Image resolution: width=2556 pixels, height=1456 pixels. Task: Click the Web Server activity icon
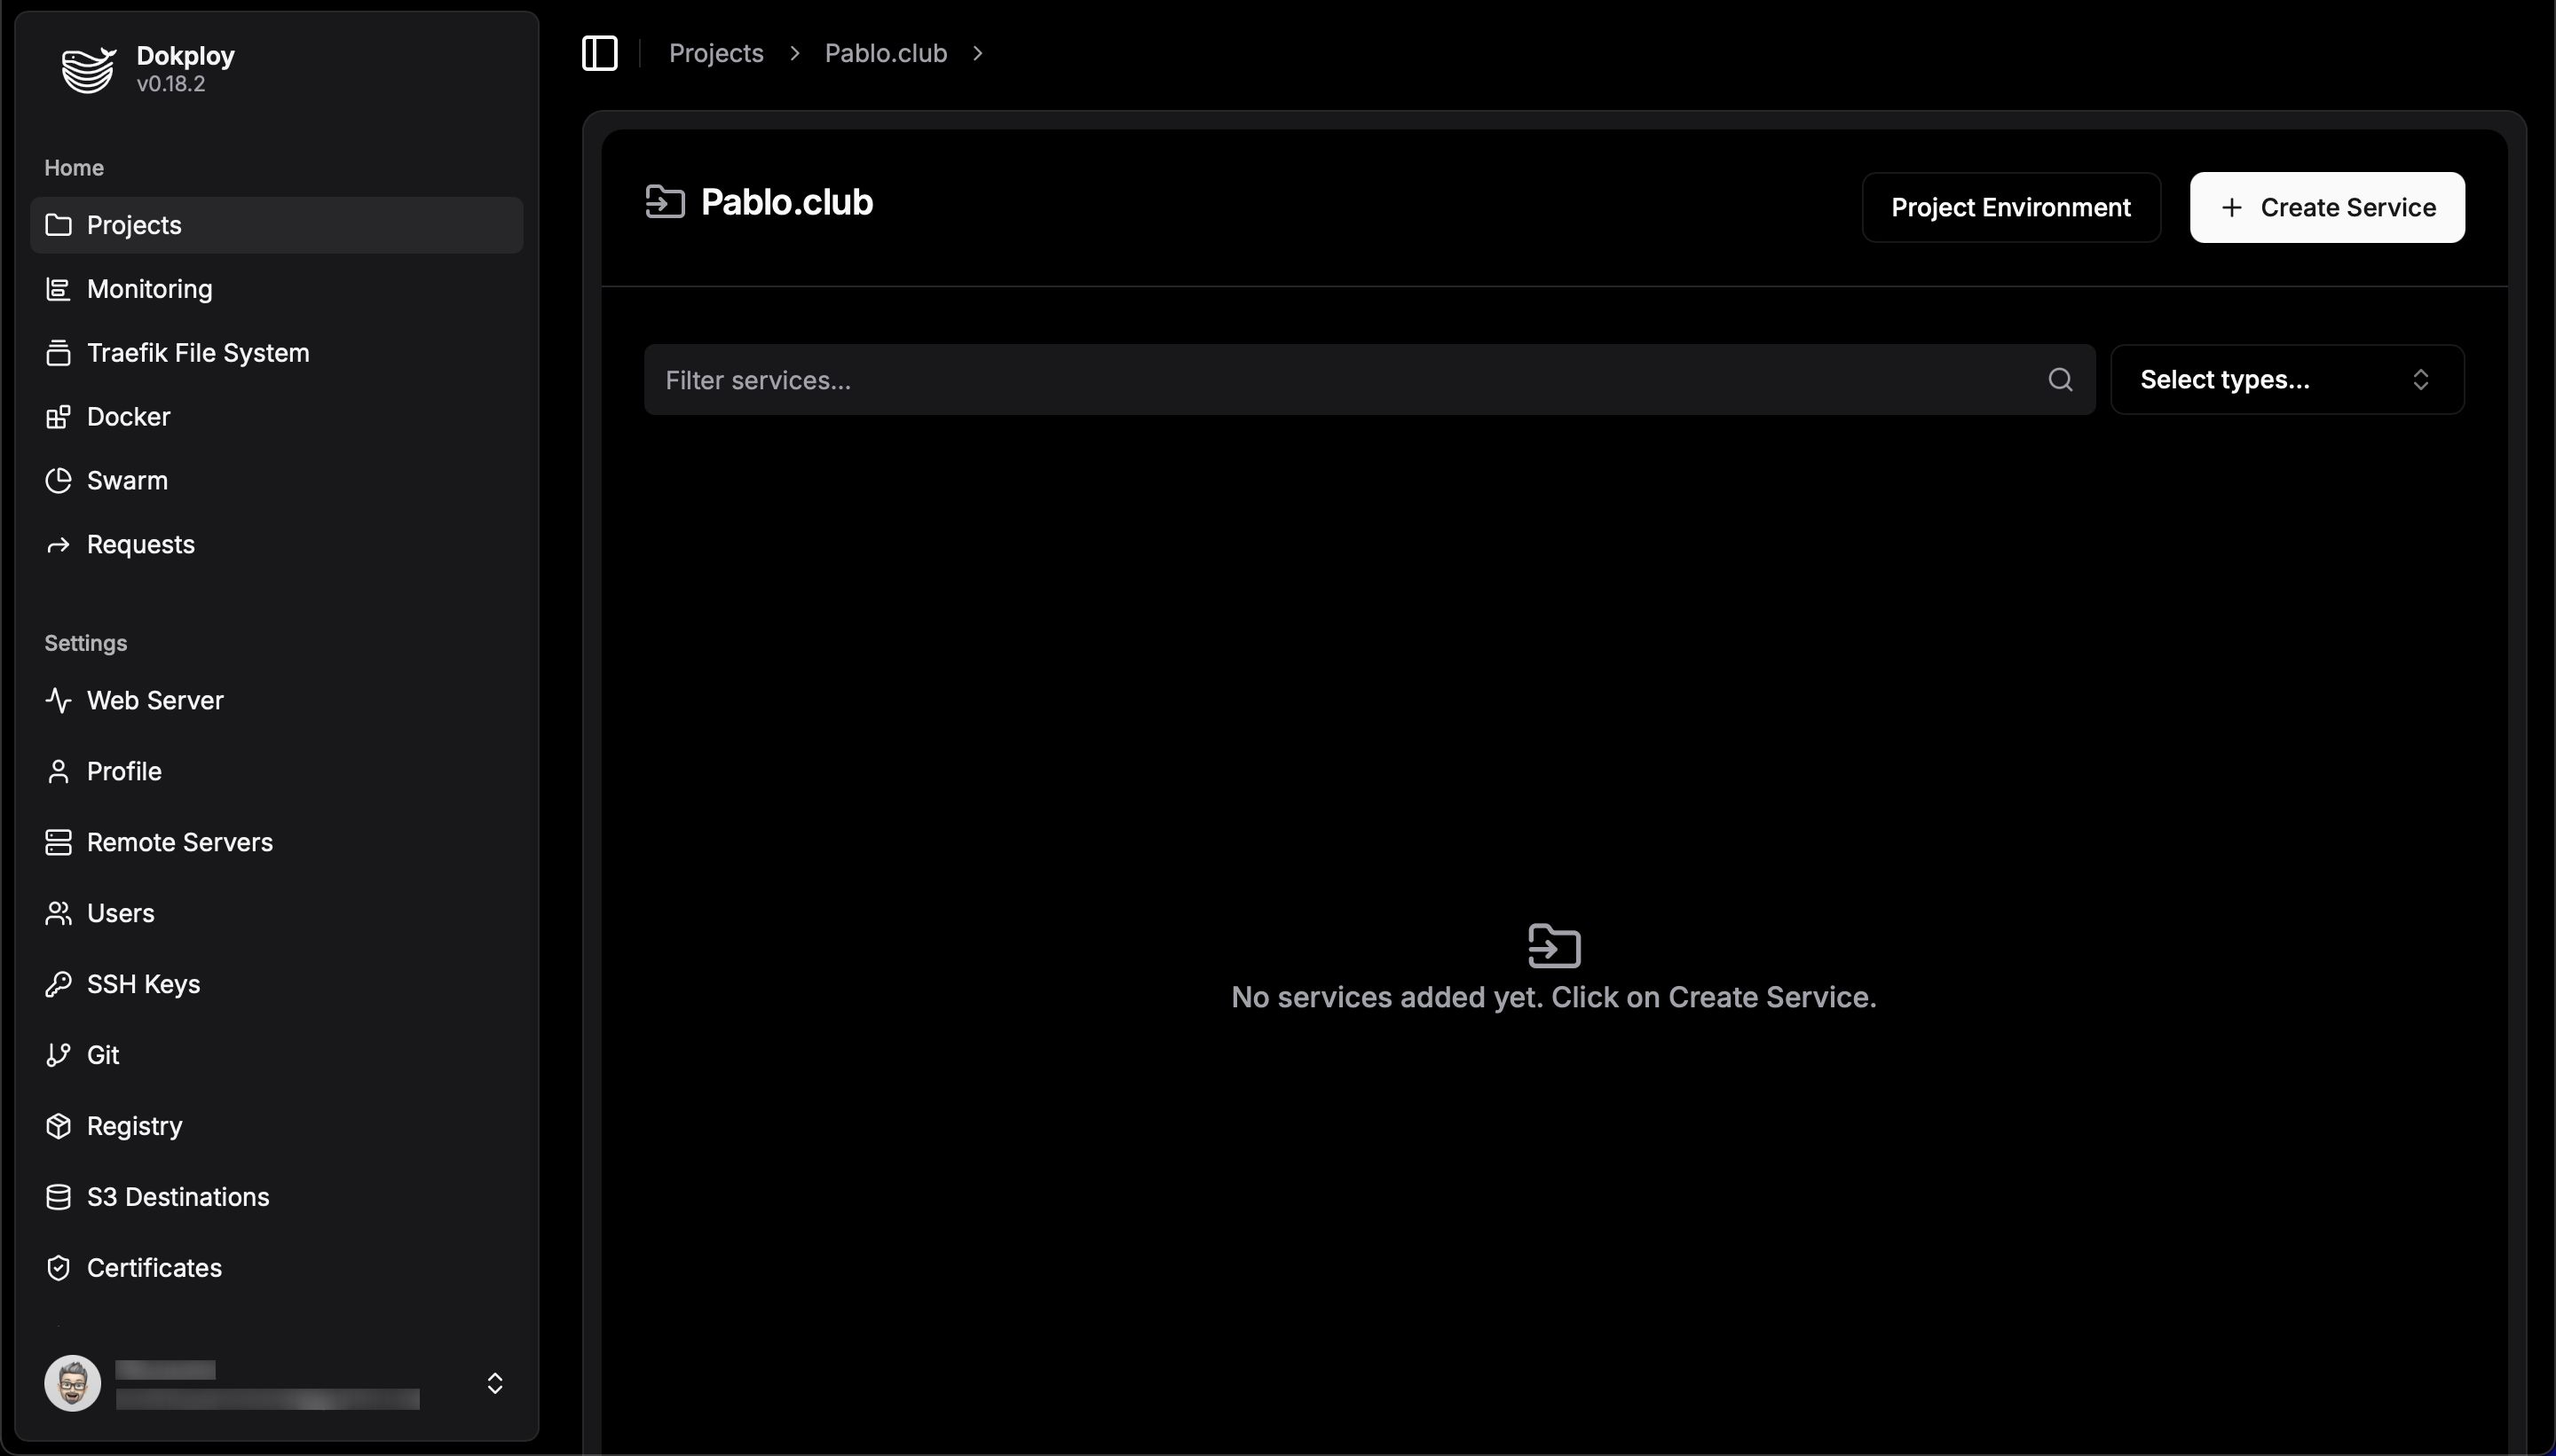tap(58, 700)
